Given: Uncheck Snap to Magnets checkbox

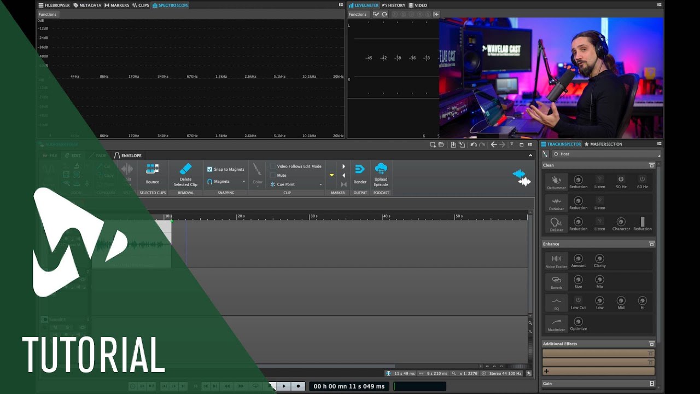Looking at the screenshot, I should tap(210, 169).
